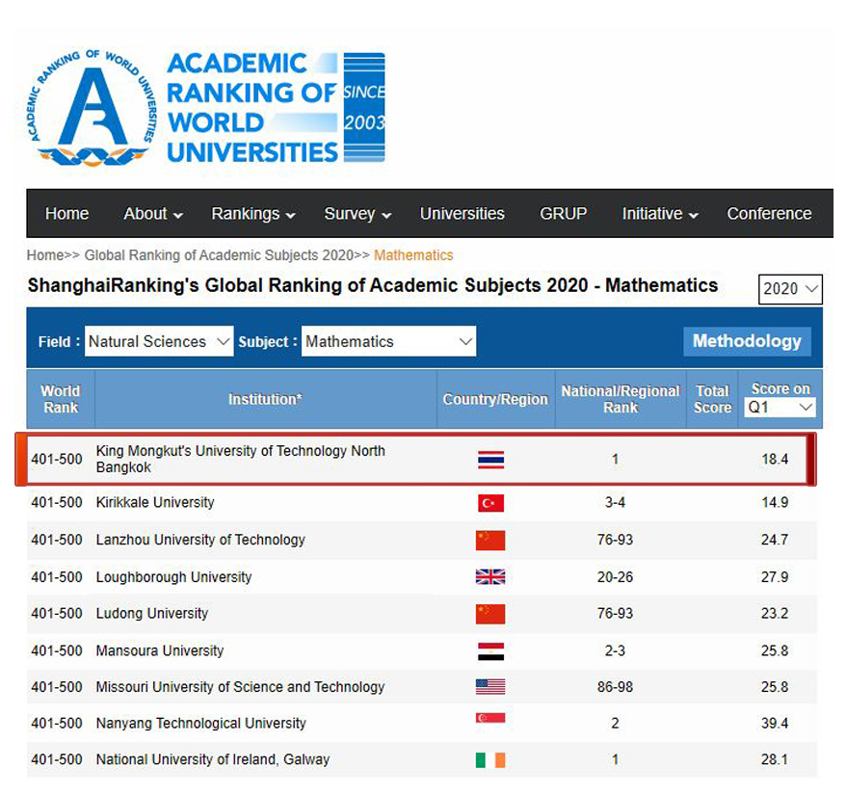
Task: Click the ARWU logo emblem
Action: [x=92, y=108]
